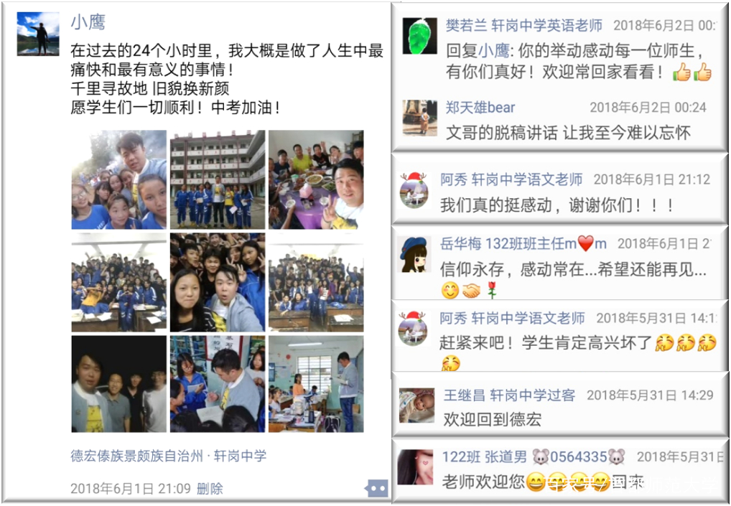
Task: Click the 删除 link under the post
Action: pos(210,488)
